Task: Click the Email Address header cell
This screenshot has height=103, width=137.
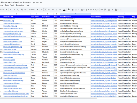Action: 75,17
